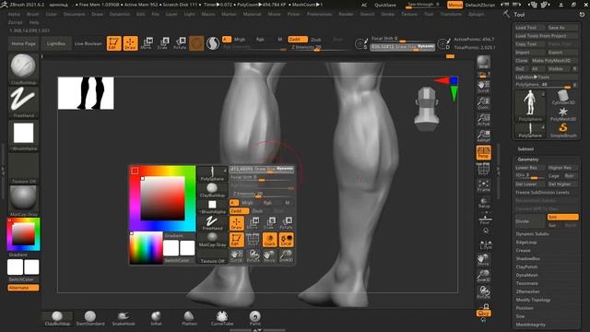The height and width of the screenshot is (332, 590).
Task: Select the Paint brush in the bottom shelf
Action: pyautogui.click(x=254, y=318)
